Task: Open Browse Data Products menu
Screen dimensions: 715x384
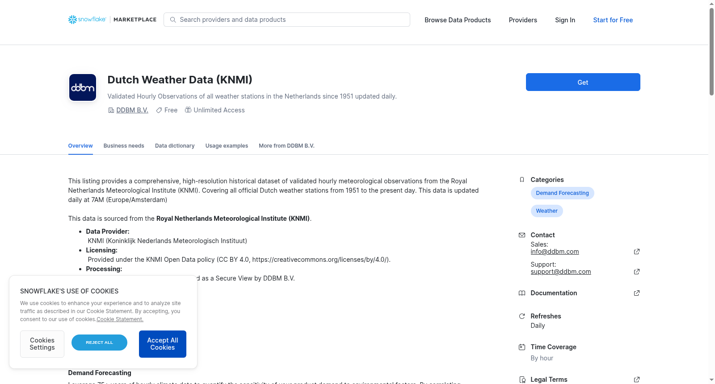Action: point(458,20)
